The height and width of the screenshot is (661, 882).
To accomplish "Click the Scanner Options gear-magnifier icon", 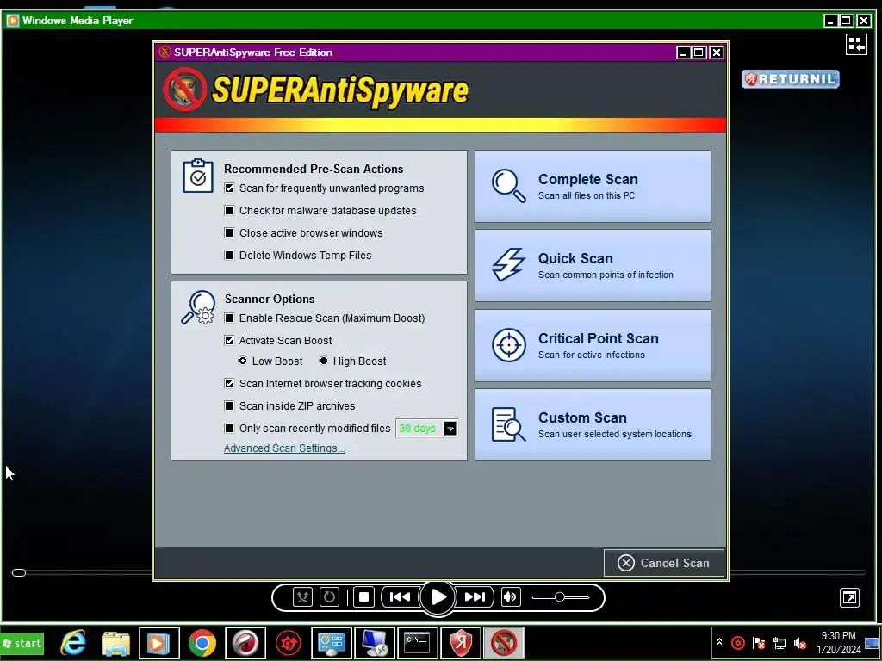I will click(198, 307).
